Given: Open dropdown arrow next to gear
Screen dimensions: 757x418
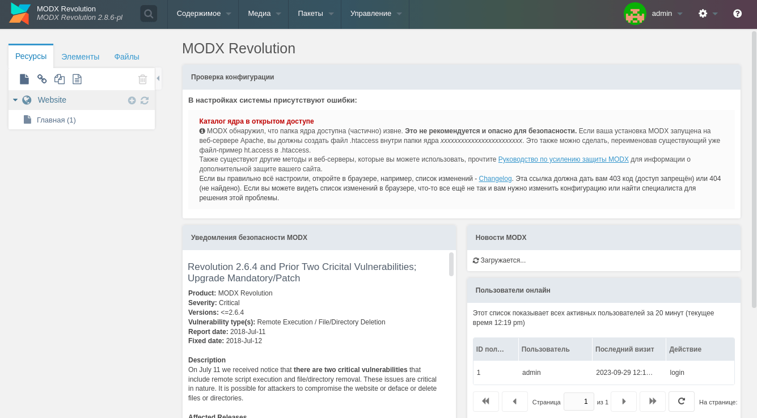Looking at the screenshot, I should coord(715,14).
